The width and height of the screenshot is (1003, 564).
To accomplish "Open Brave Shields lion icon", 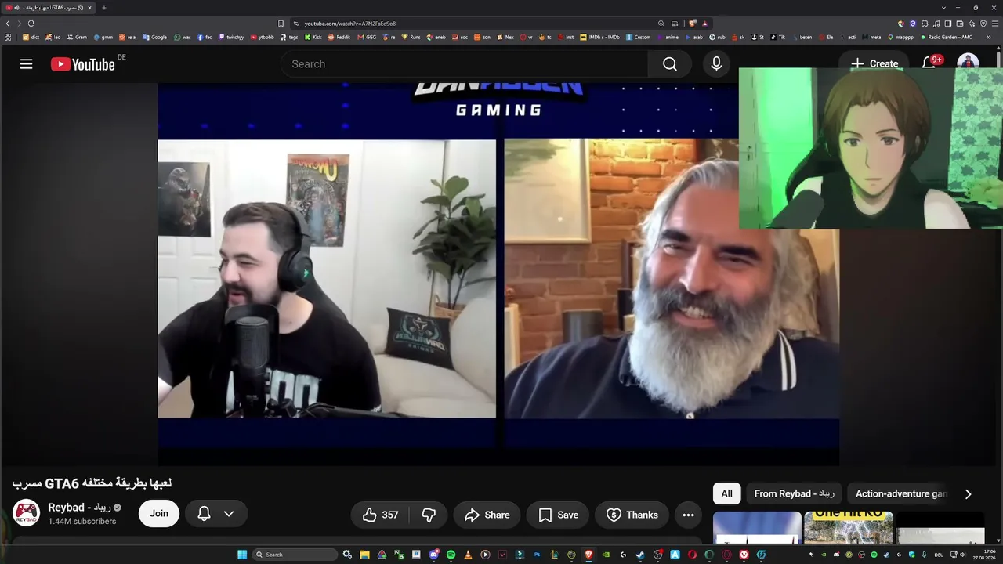I will (x=693, y=23).
